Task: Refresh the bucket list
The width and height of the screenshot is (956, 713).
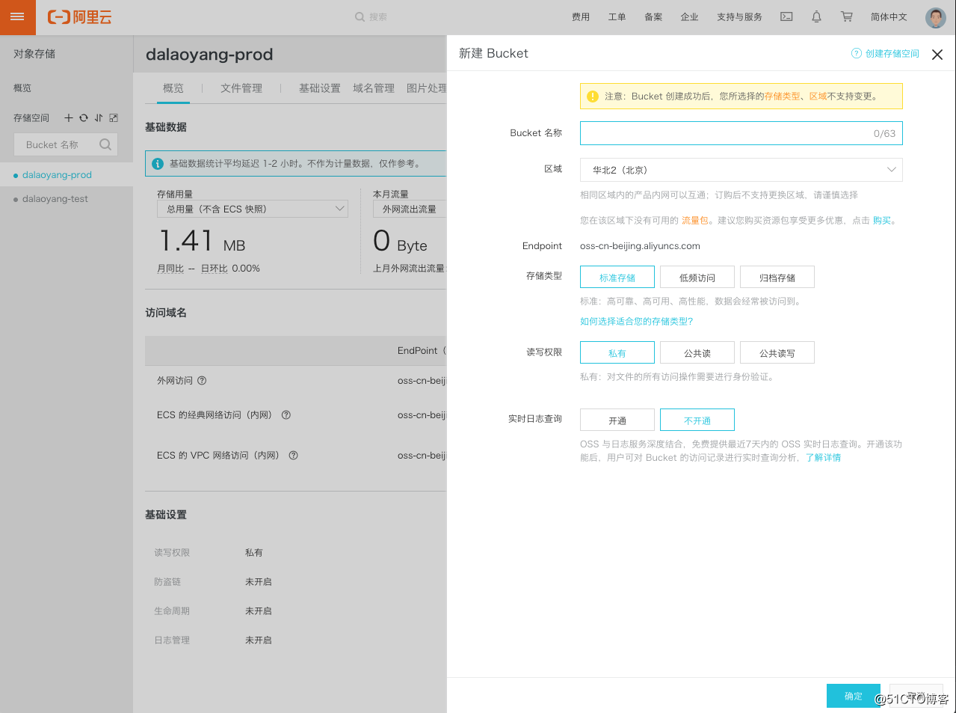Action: pyautogui.click(x=84, y=117)
